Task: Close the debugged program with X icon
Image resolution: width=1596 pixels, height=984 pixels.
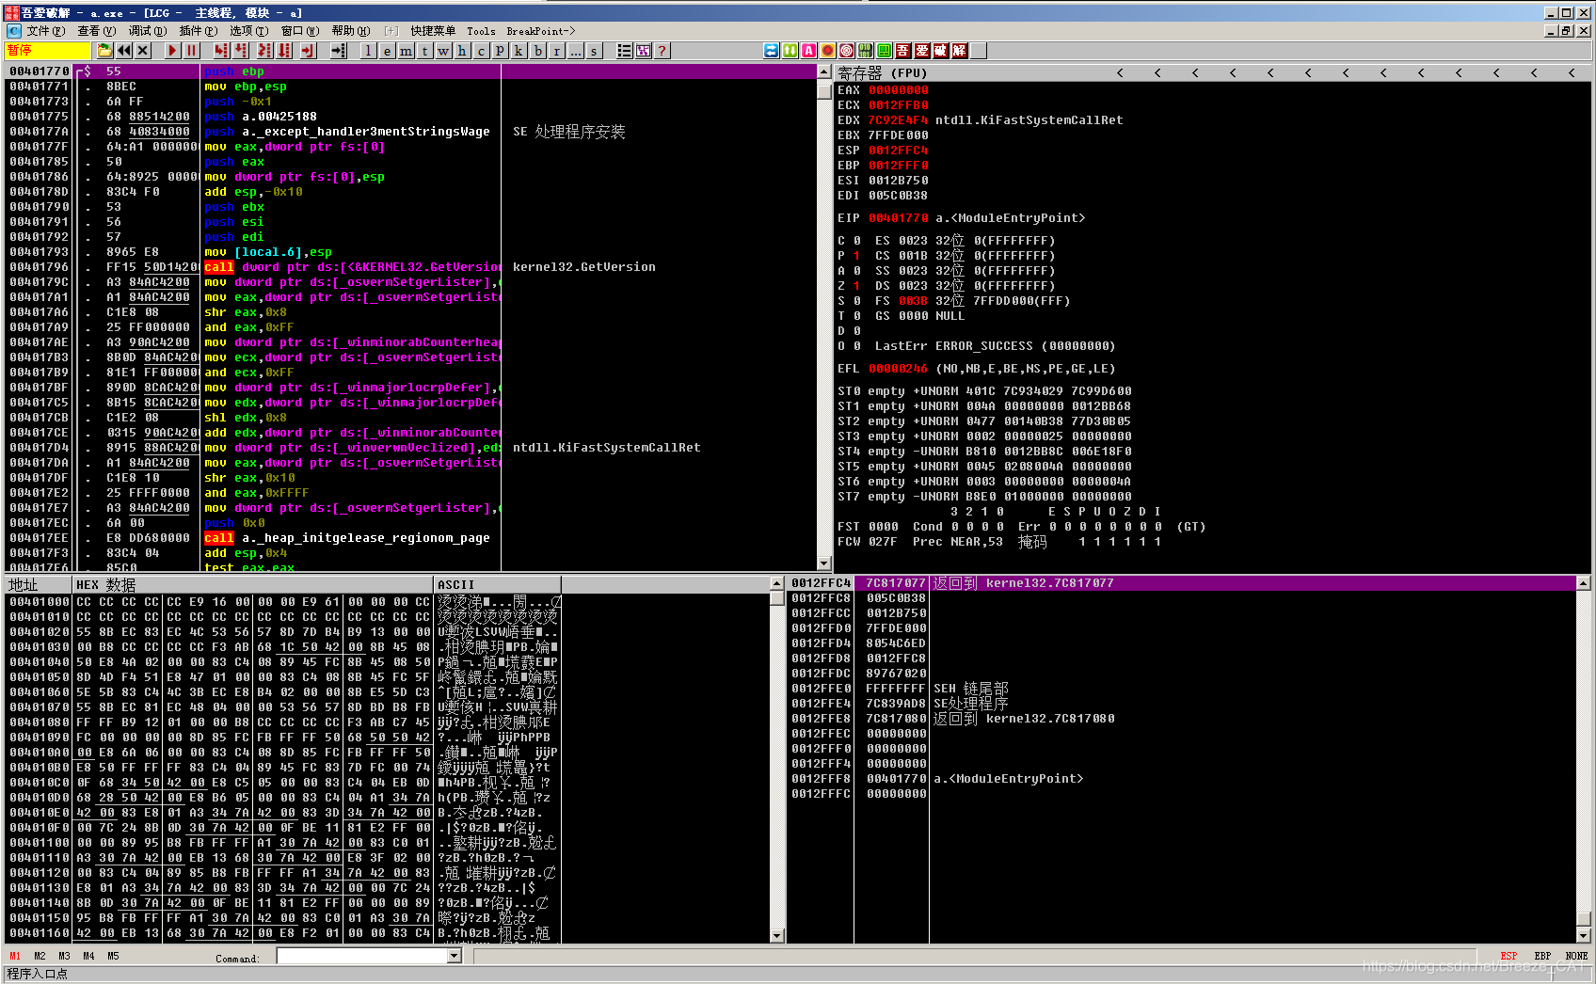Action: coord(143,51)
